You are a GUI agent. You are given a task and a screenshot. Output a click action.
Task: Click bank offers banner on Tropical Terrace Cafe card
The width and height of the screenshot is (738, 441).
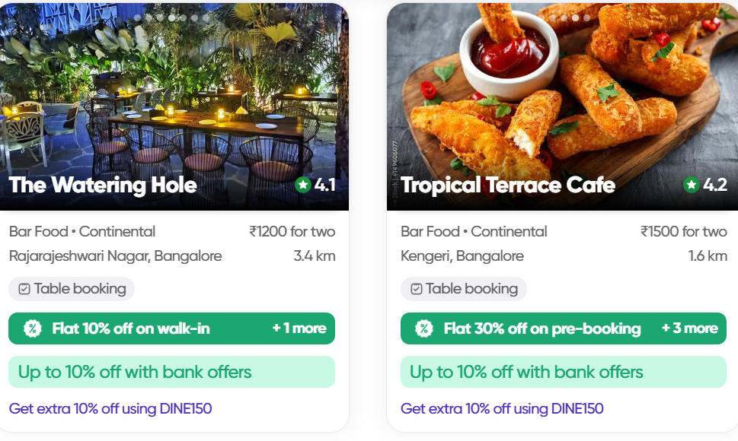(x=564, y=372)
